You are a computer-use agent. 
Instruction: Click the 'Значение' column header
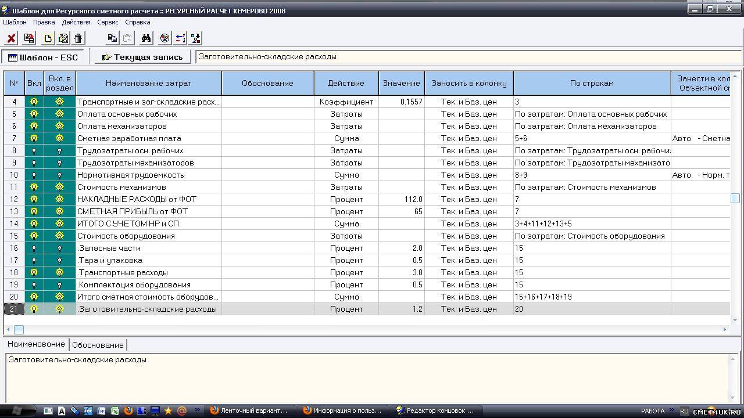tap(401, 83)
